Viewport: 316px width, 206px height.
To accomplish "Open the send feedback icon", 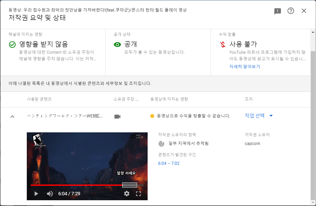I will pyautogui.click(x=278, y=11).
